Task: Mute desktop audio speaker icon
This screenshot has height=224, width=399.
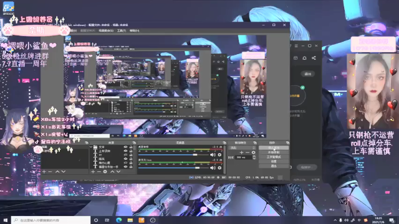Action: tap(213, 155)
